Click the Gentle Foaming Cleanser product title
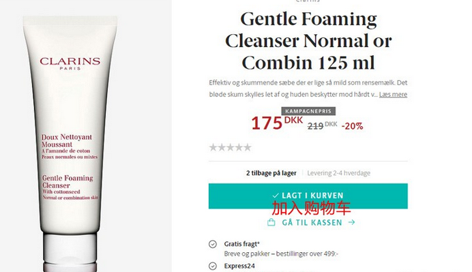Viewport: 472px width, 272px height. coord(308,40)
